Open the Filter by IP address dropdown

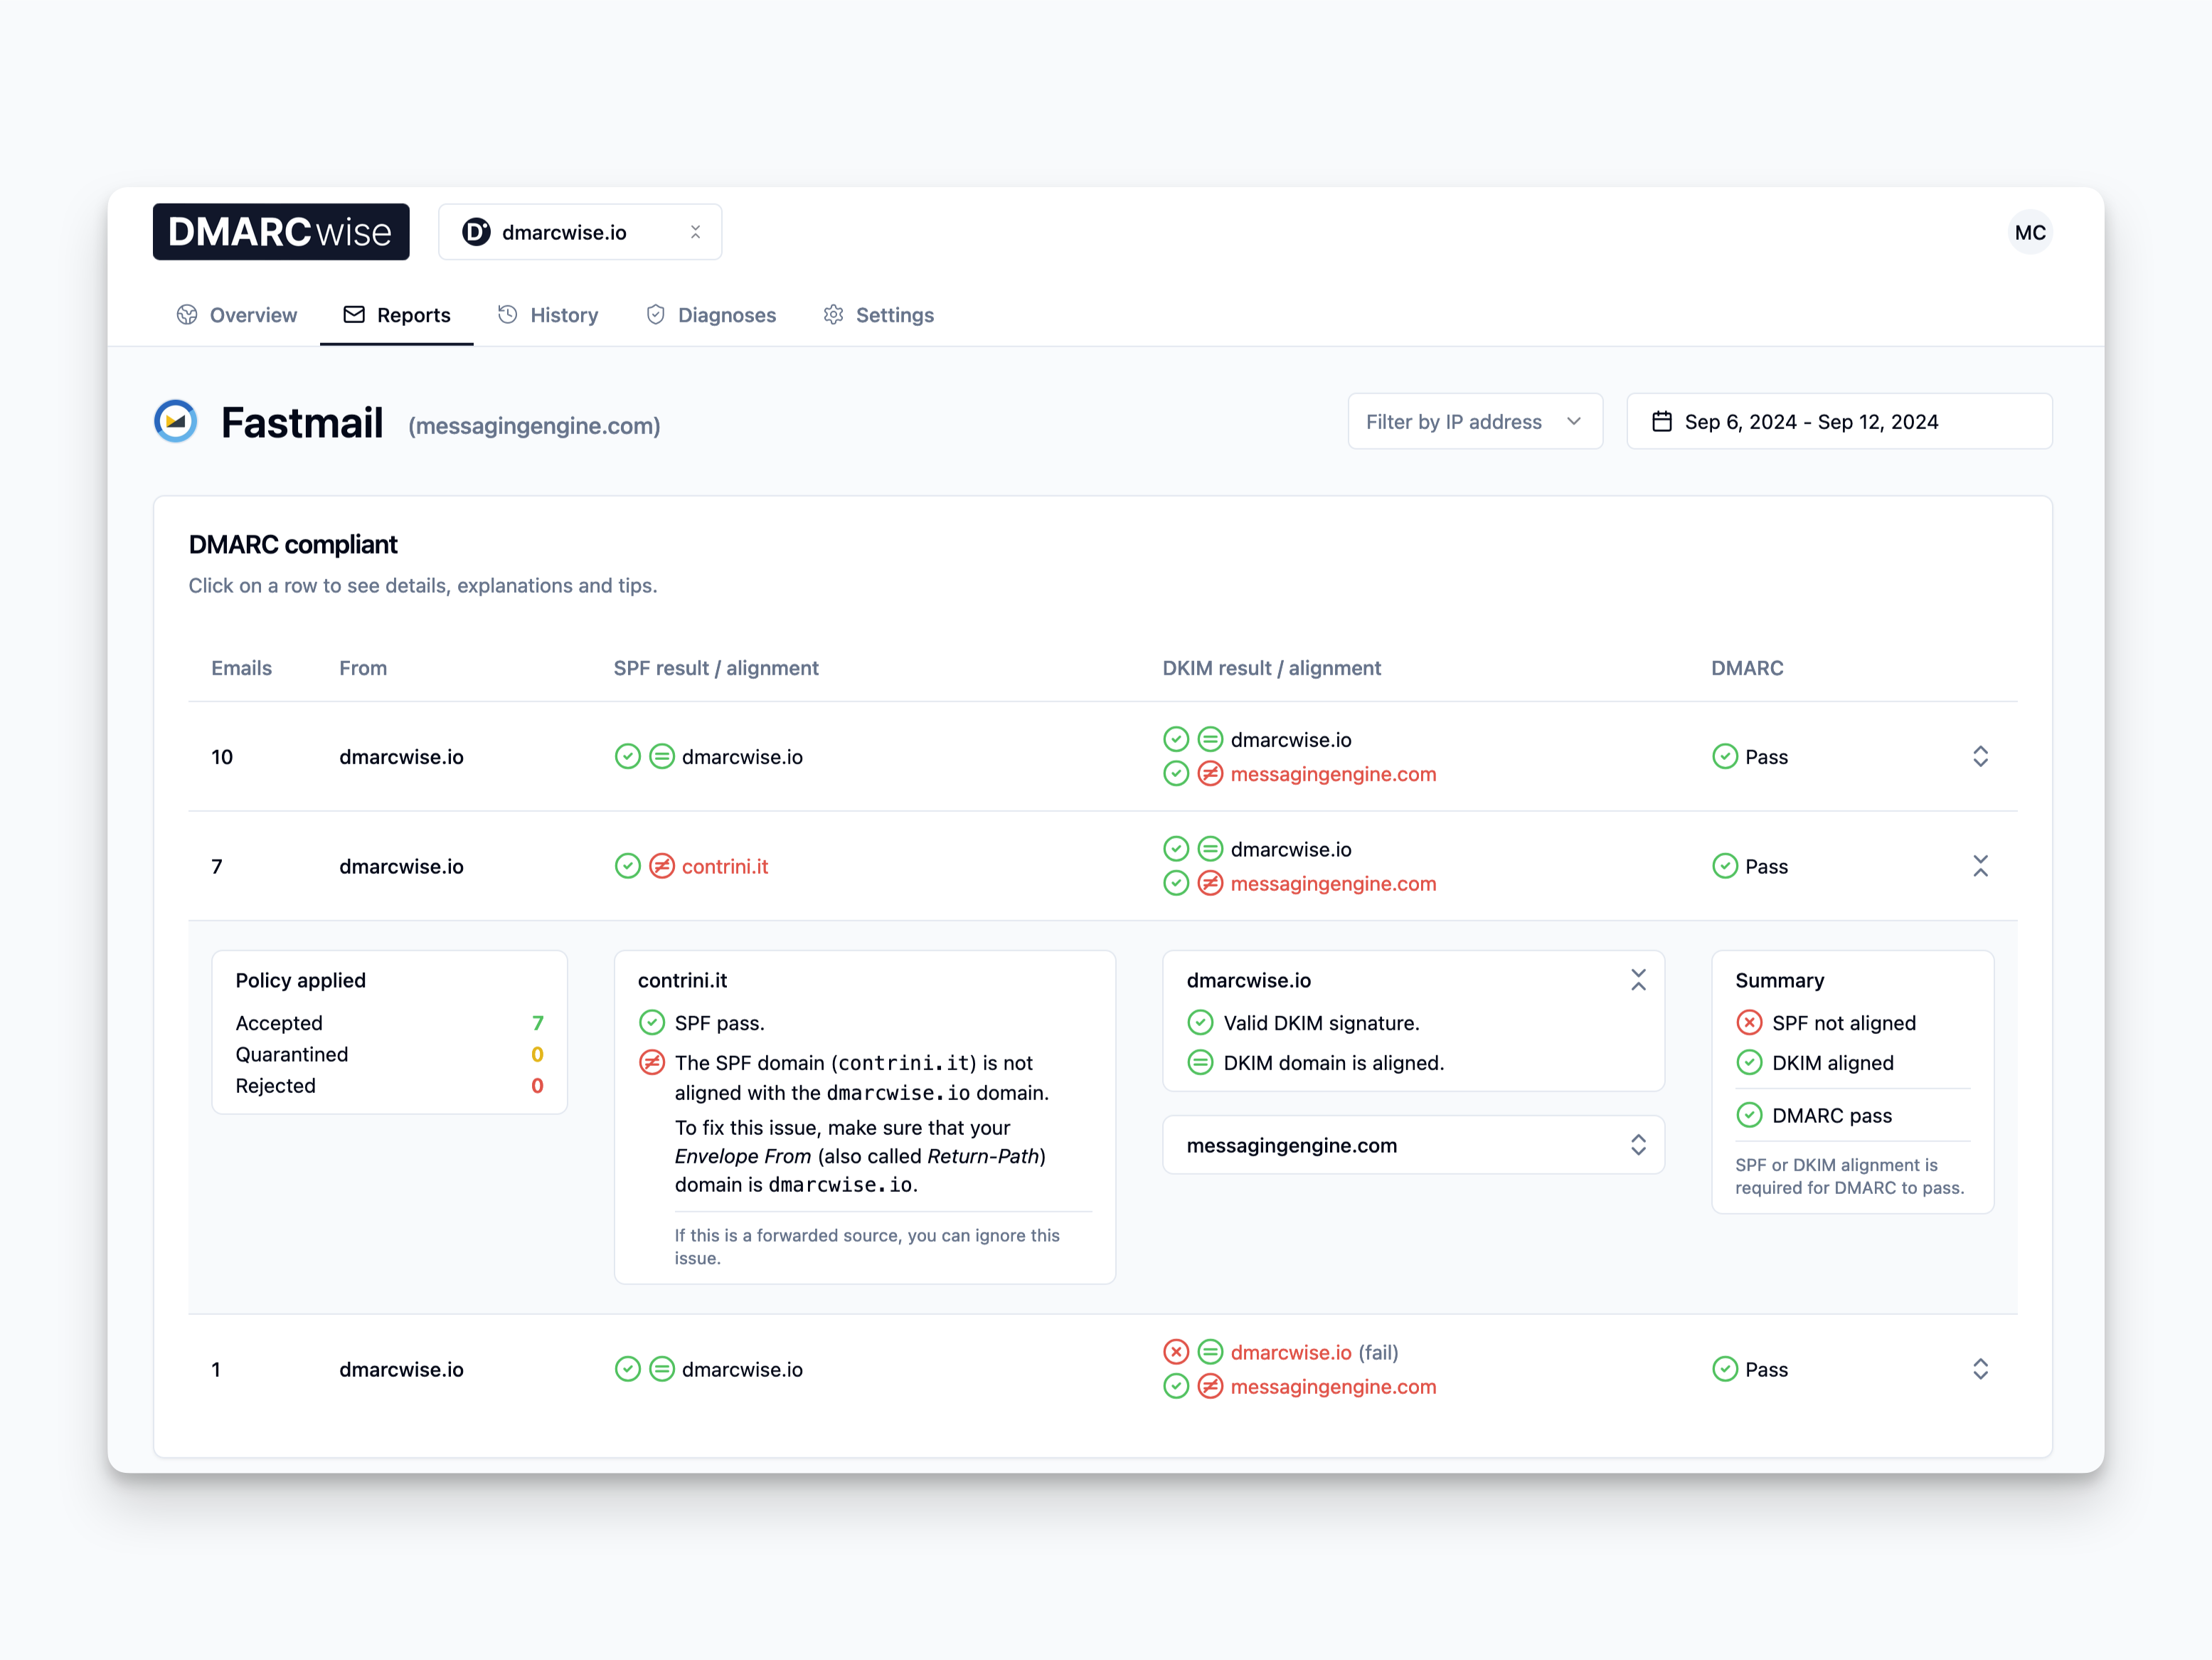[x=1474, y=421]
